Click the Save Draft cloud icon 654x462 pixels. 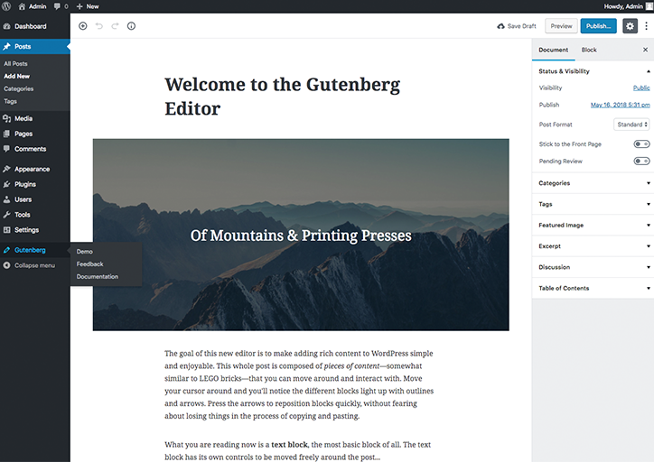pos(501,26)
